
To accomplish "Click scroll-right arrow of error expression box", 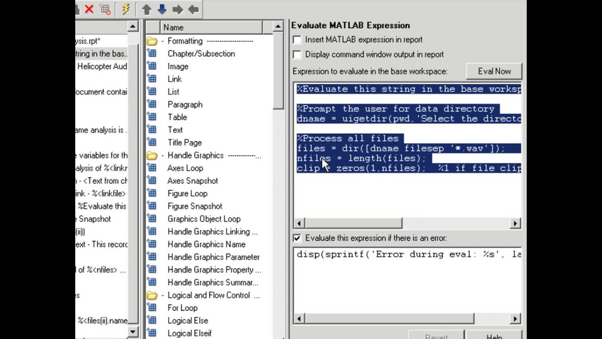I will coord(516,319).
